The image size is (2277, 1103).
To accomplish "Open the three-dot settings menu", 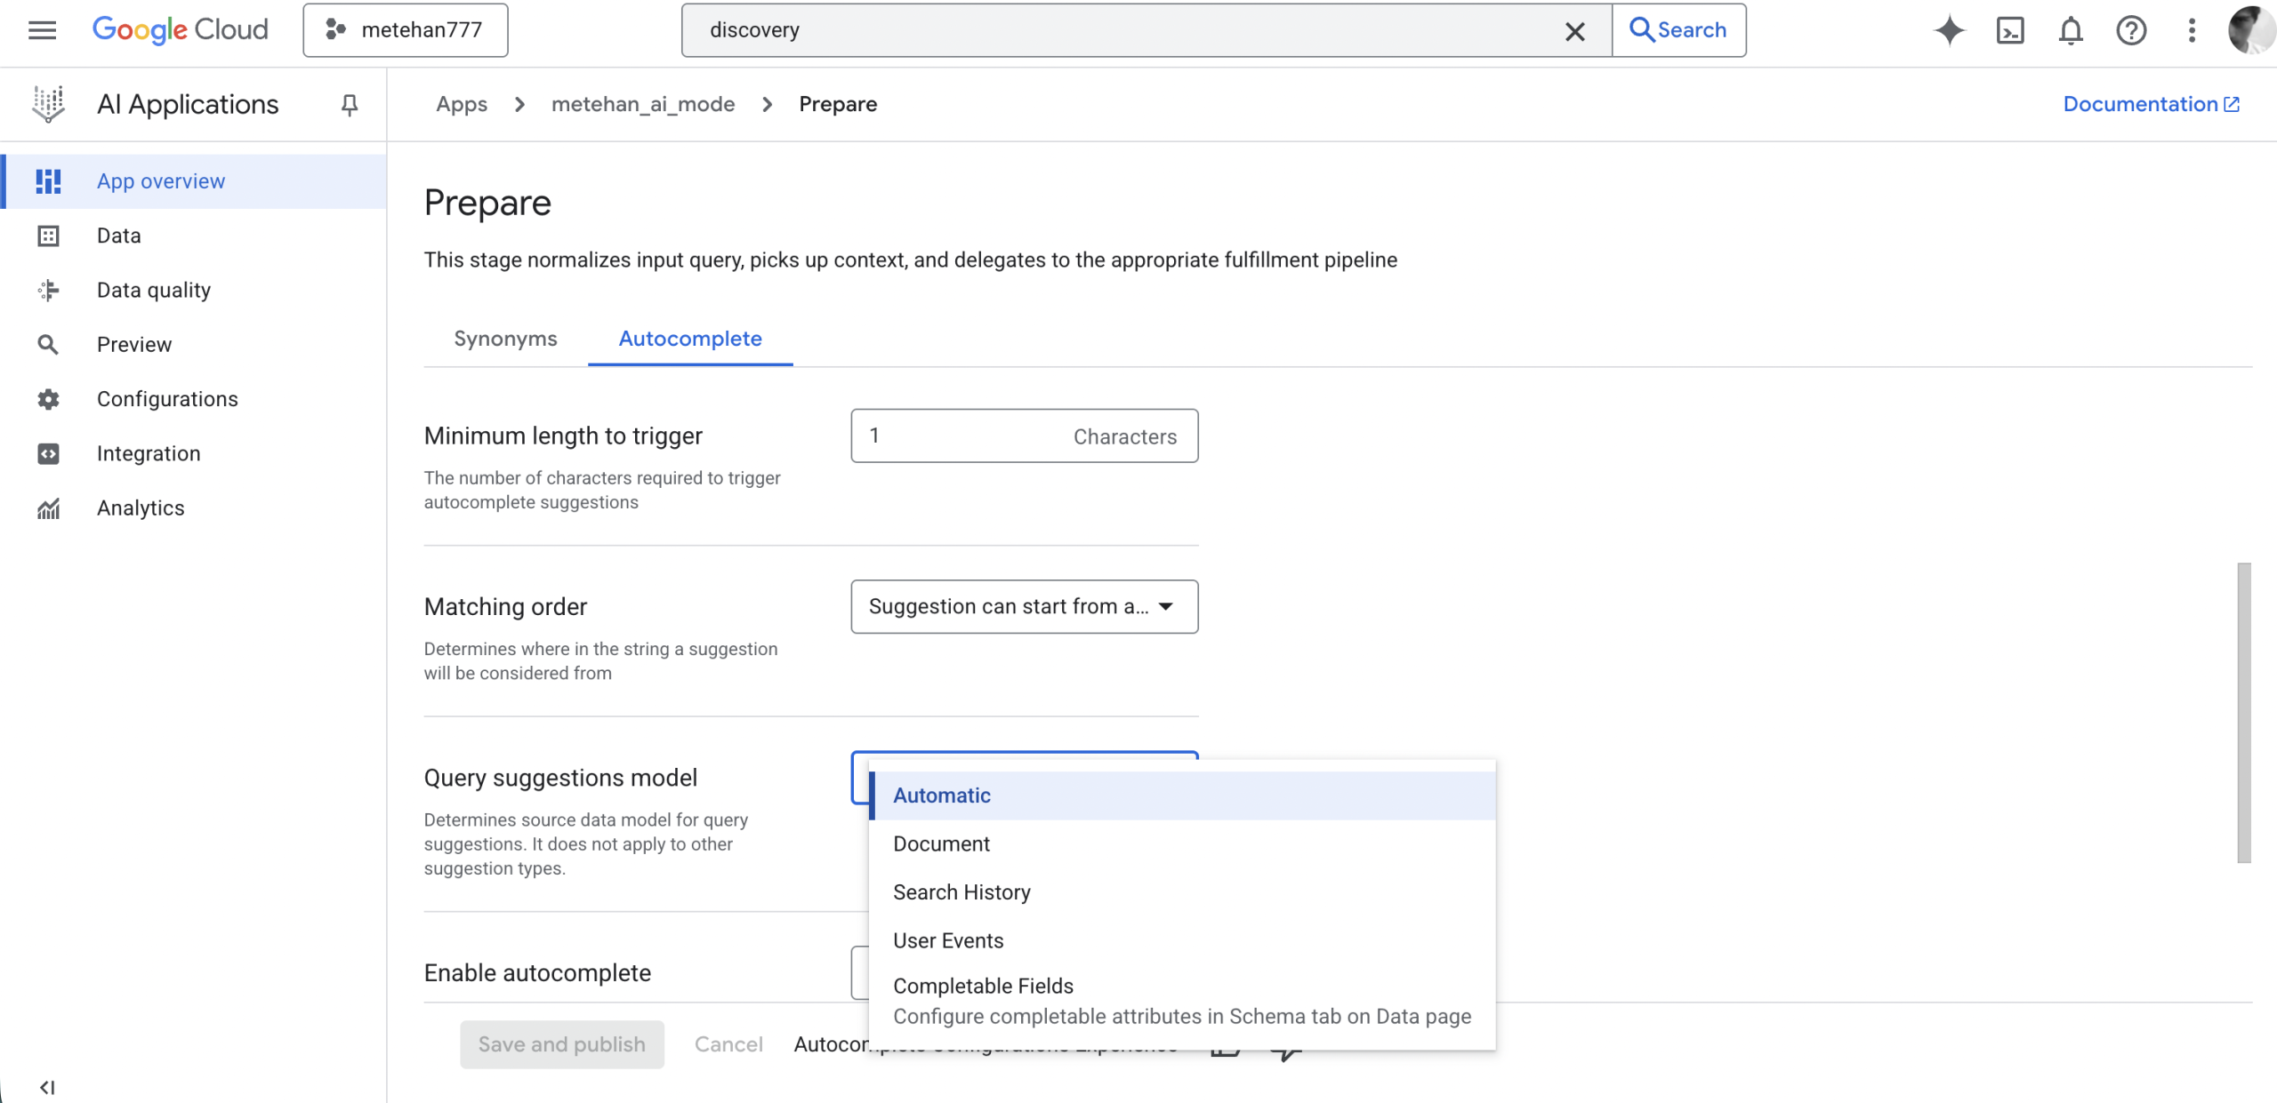I will click(2192, 30).
